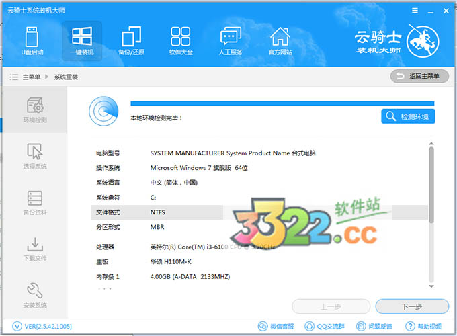The image size is (457, 336).
Task: Select 下载文件 step in sidebar
Action: pos(35,249)
